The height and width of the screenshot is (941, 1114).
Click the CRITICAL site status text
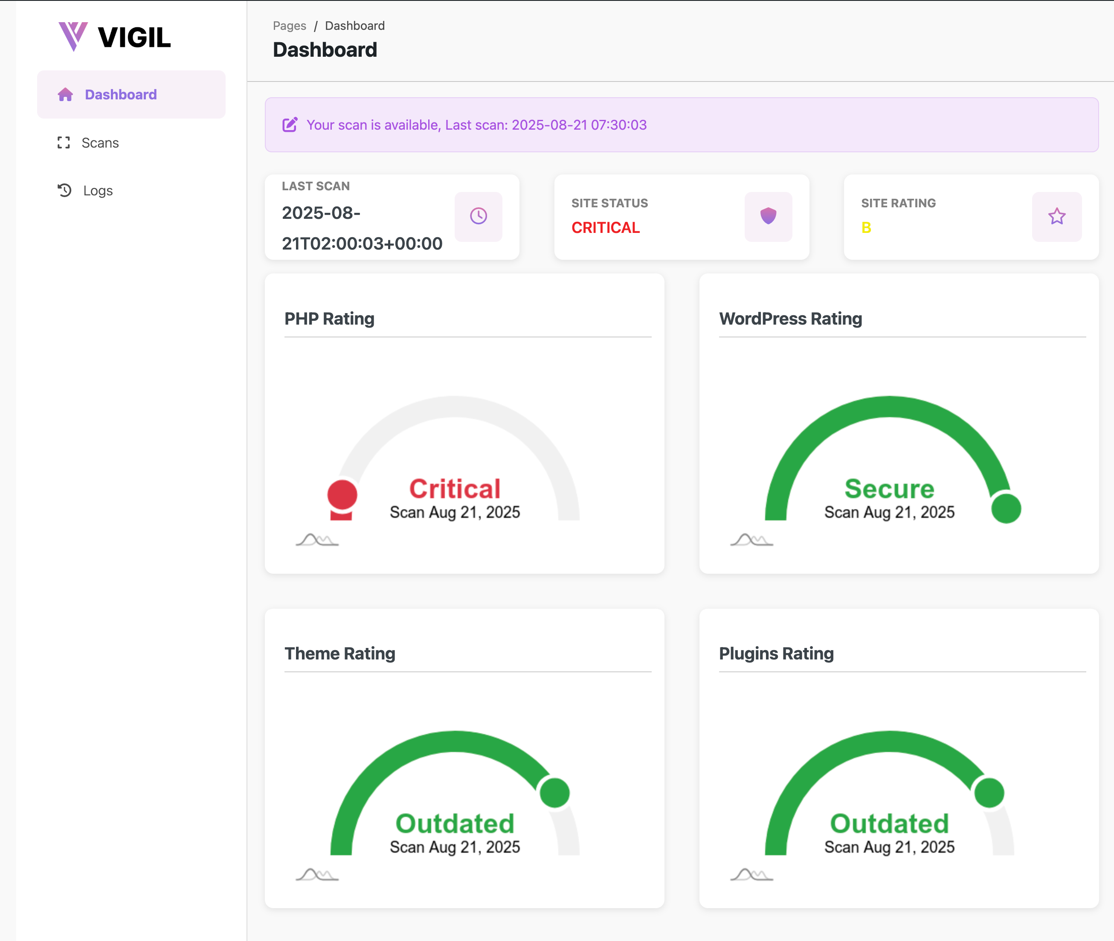click(x=605, y=228)
